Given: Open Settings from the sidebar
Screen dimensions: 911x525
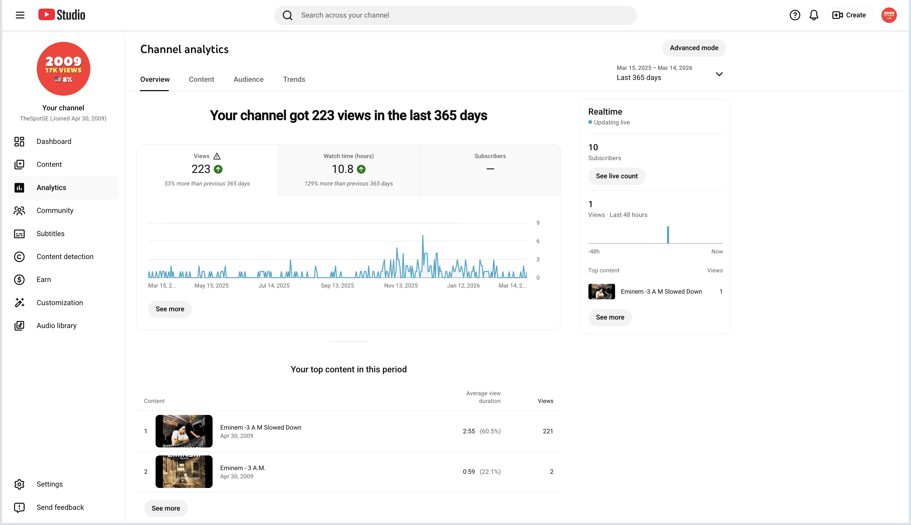Looking at the screenshot, I should coord(63,484).
